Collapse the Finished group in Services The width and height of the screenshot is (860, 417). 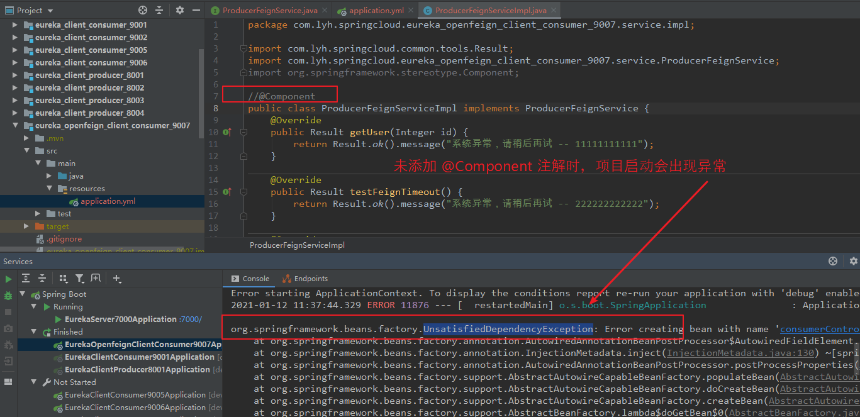pos(35,332)
